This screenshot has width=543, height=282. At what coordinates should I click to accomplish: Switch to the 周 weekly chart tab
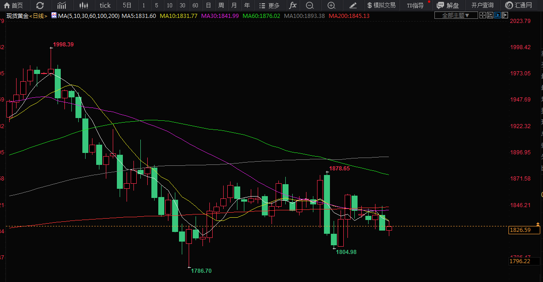221,6
